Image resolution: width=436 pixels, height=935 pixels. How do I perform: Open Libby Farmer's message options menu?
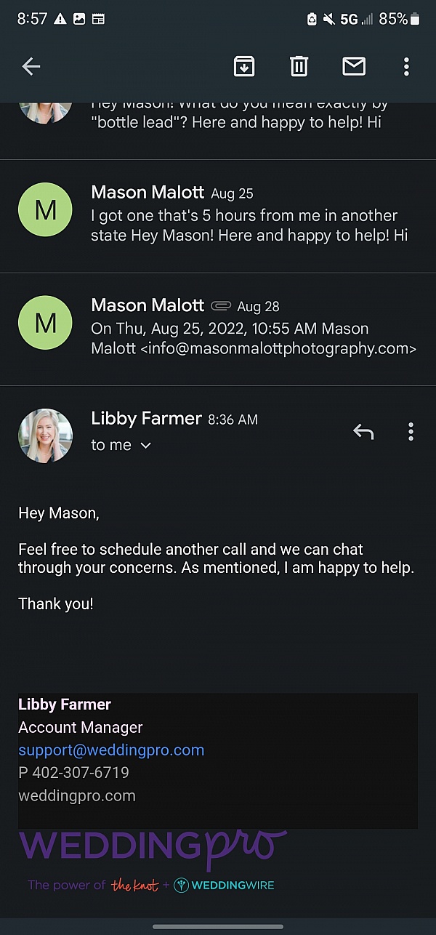411,433
